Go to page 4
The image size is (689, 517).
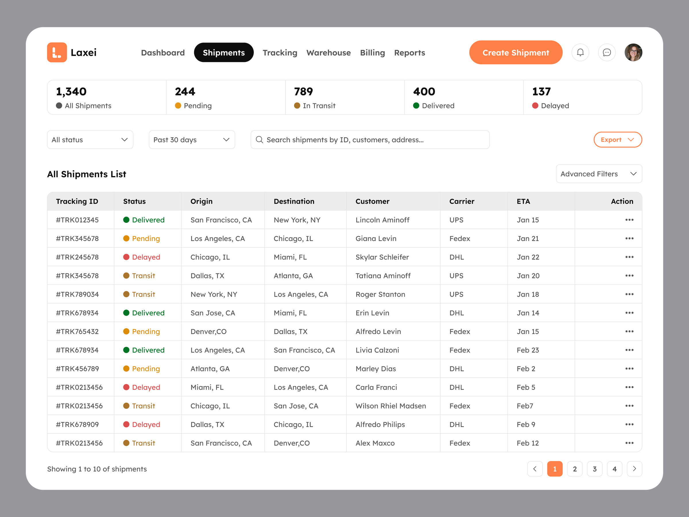(x=615, y=469)
